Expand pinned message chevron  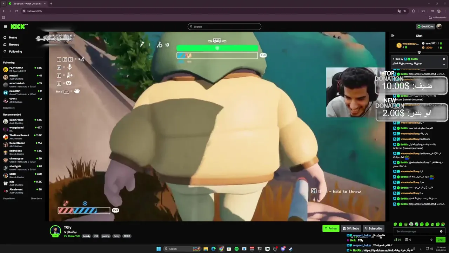(444, 65)
